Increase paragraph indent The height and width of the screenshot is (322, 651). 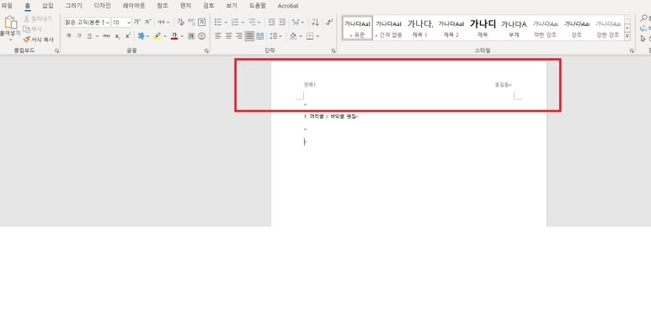(282, 22)
